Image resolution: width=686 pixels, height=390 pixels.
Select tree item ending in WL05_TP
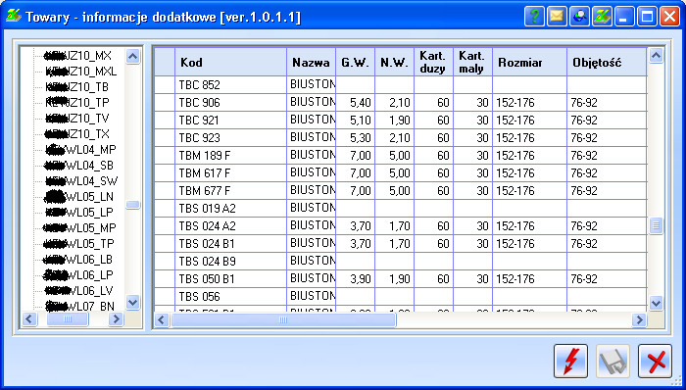(79, 244)
